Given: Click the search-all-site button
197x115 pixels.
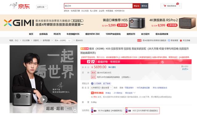Looking at the screenshot, I should 136,6.
